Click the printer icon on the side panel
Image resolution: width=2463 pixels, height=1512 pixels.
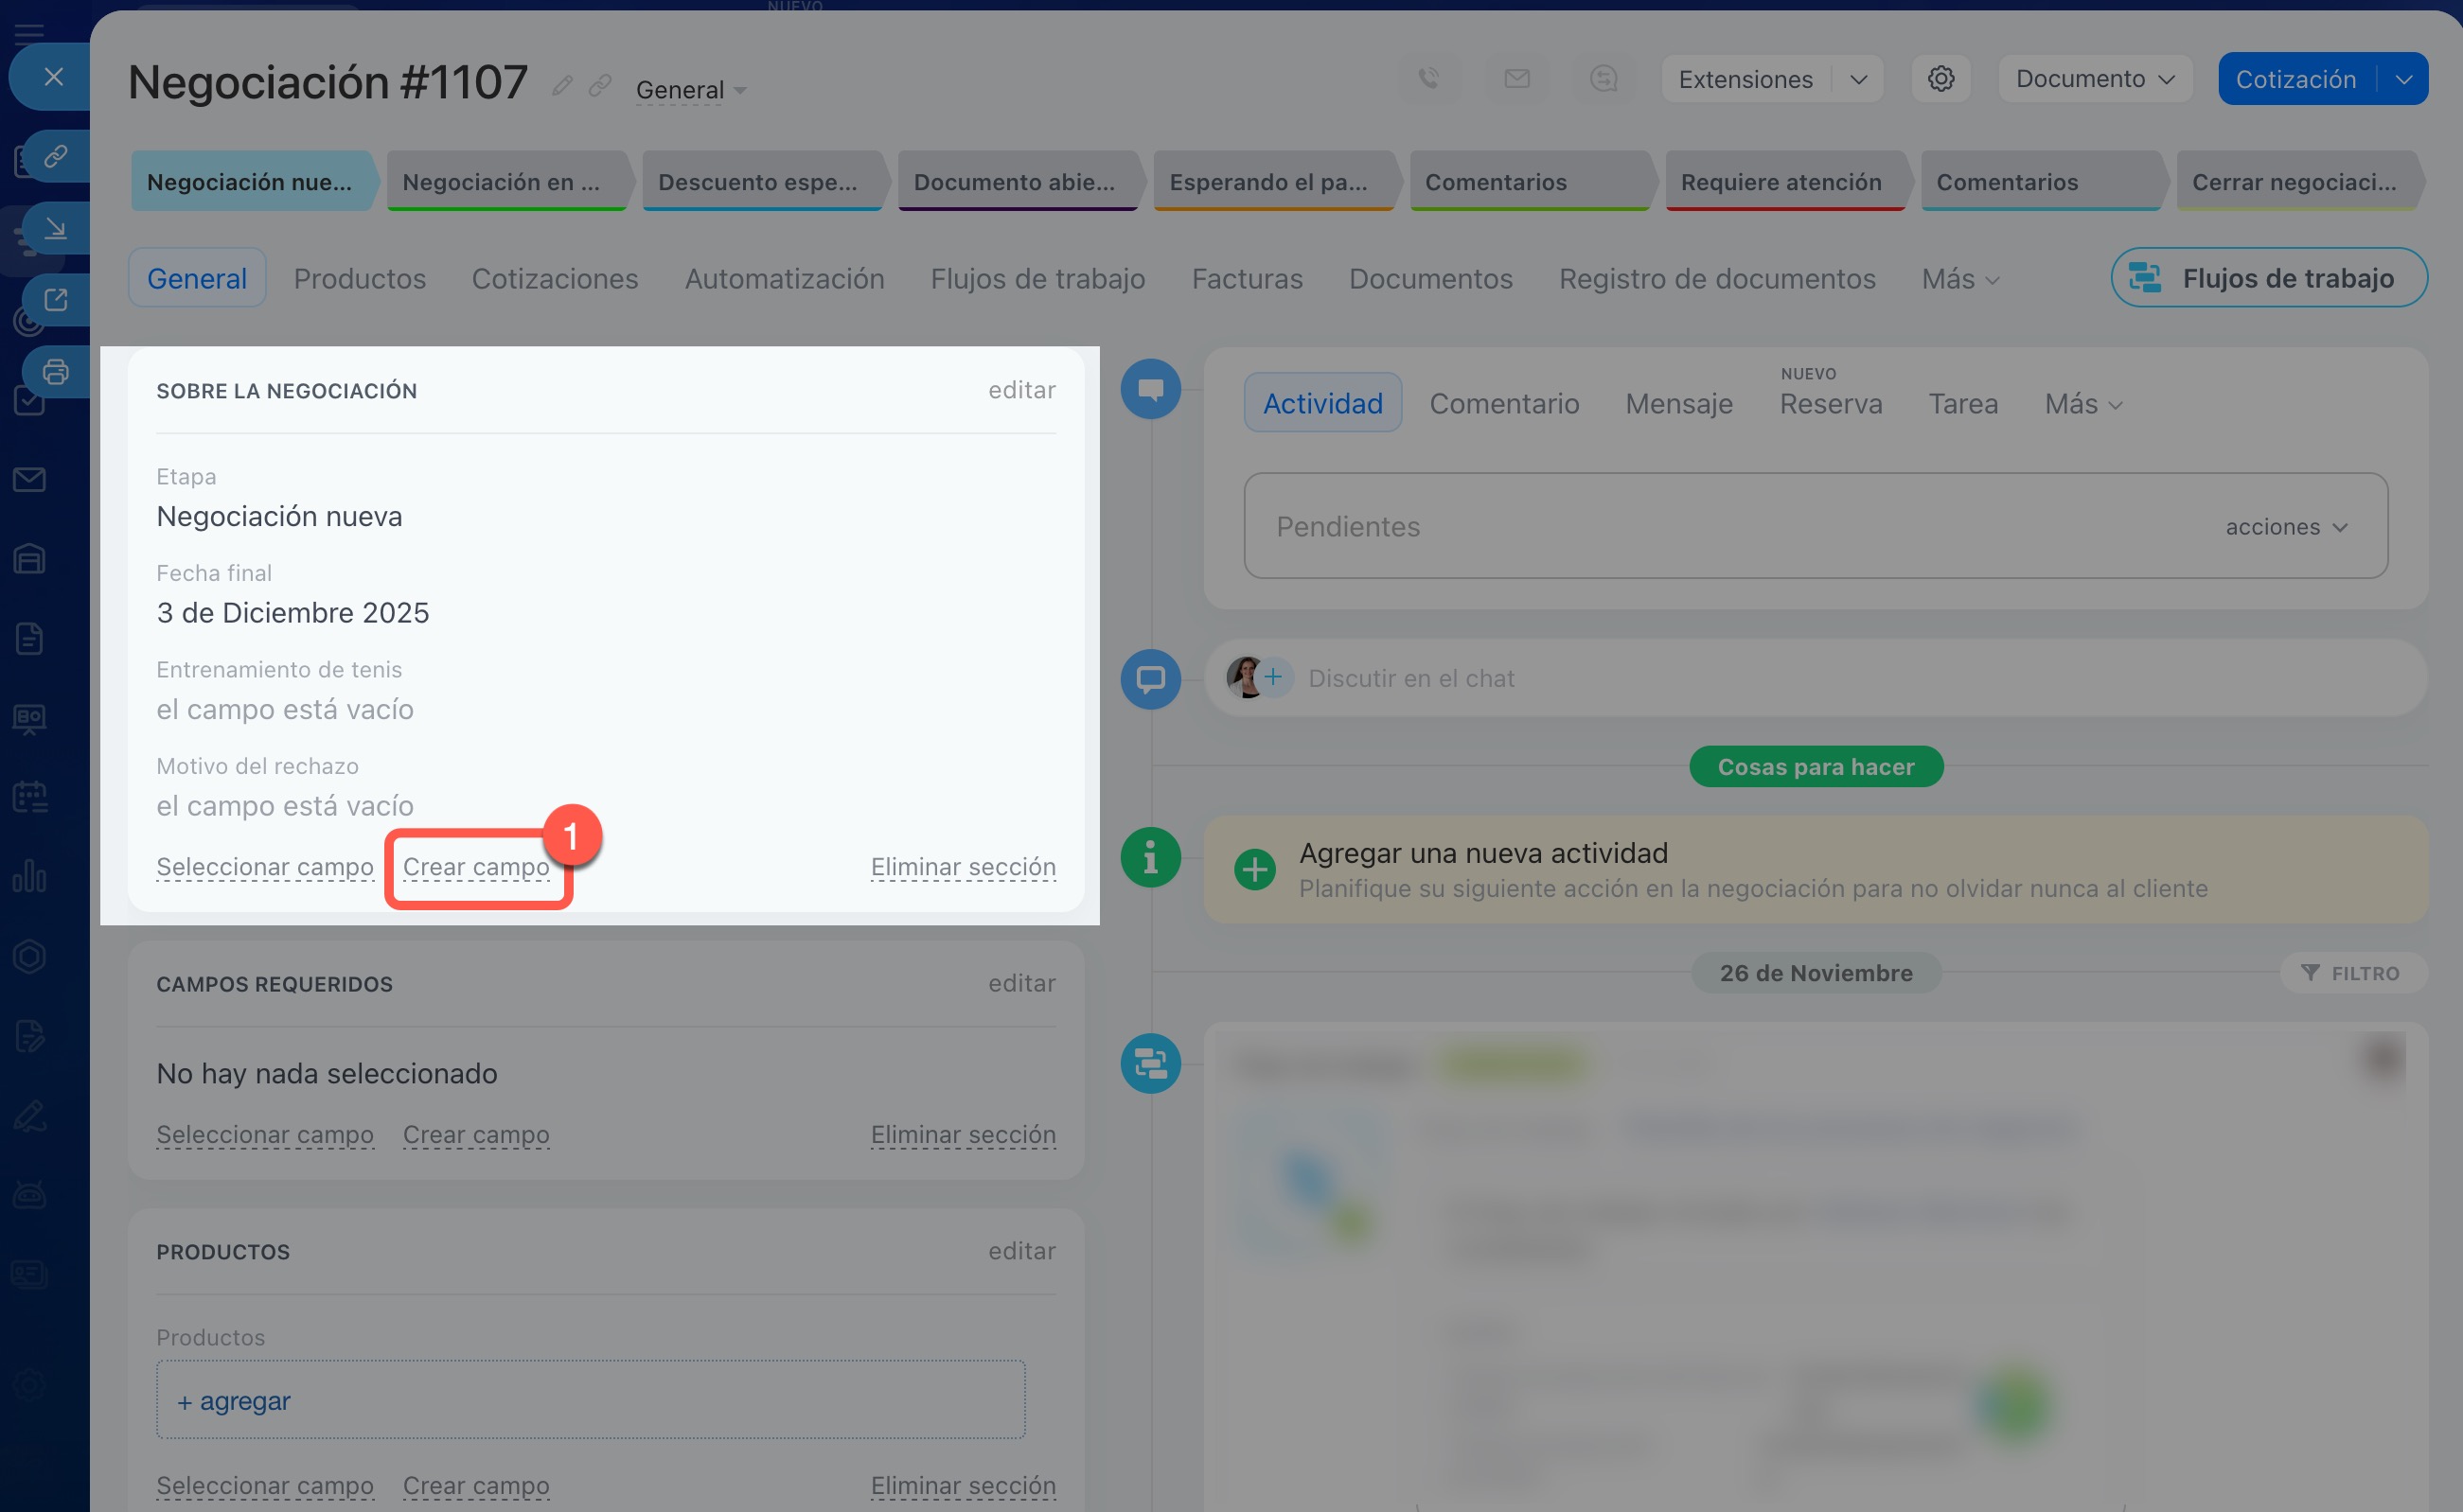[x=56, y=372]
